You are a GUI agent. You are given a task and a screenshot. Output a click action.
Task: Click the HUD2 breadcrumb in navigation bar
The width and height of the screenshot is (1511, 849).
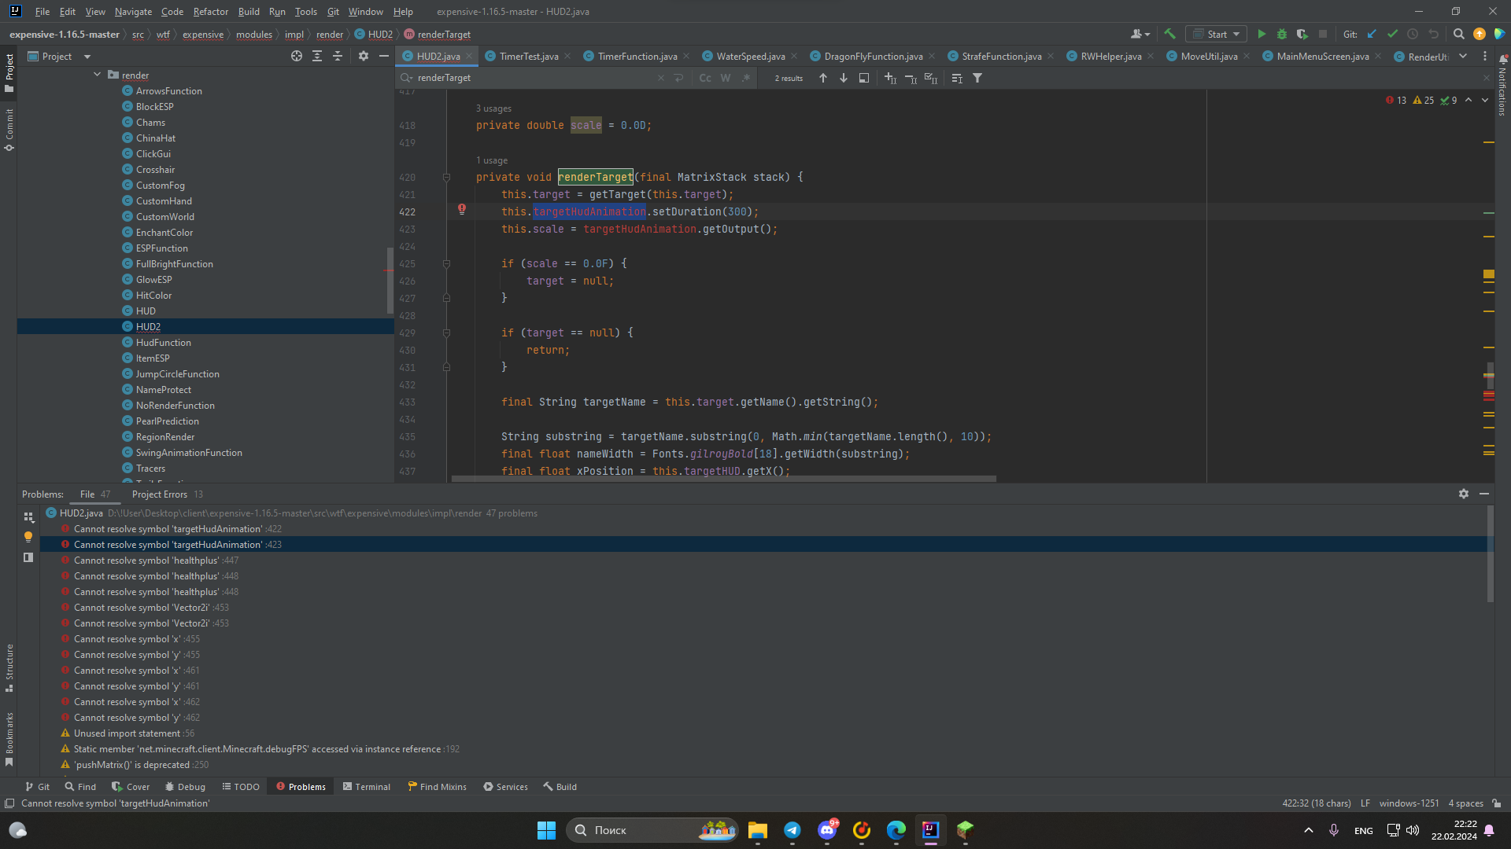[x=374, y=35]
